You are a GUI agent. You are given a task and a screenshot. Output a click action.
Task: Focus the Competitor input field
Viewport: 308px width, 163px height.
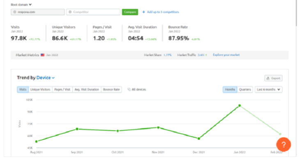tap(93, 12)
